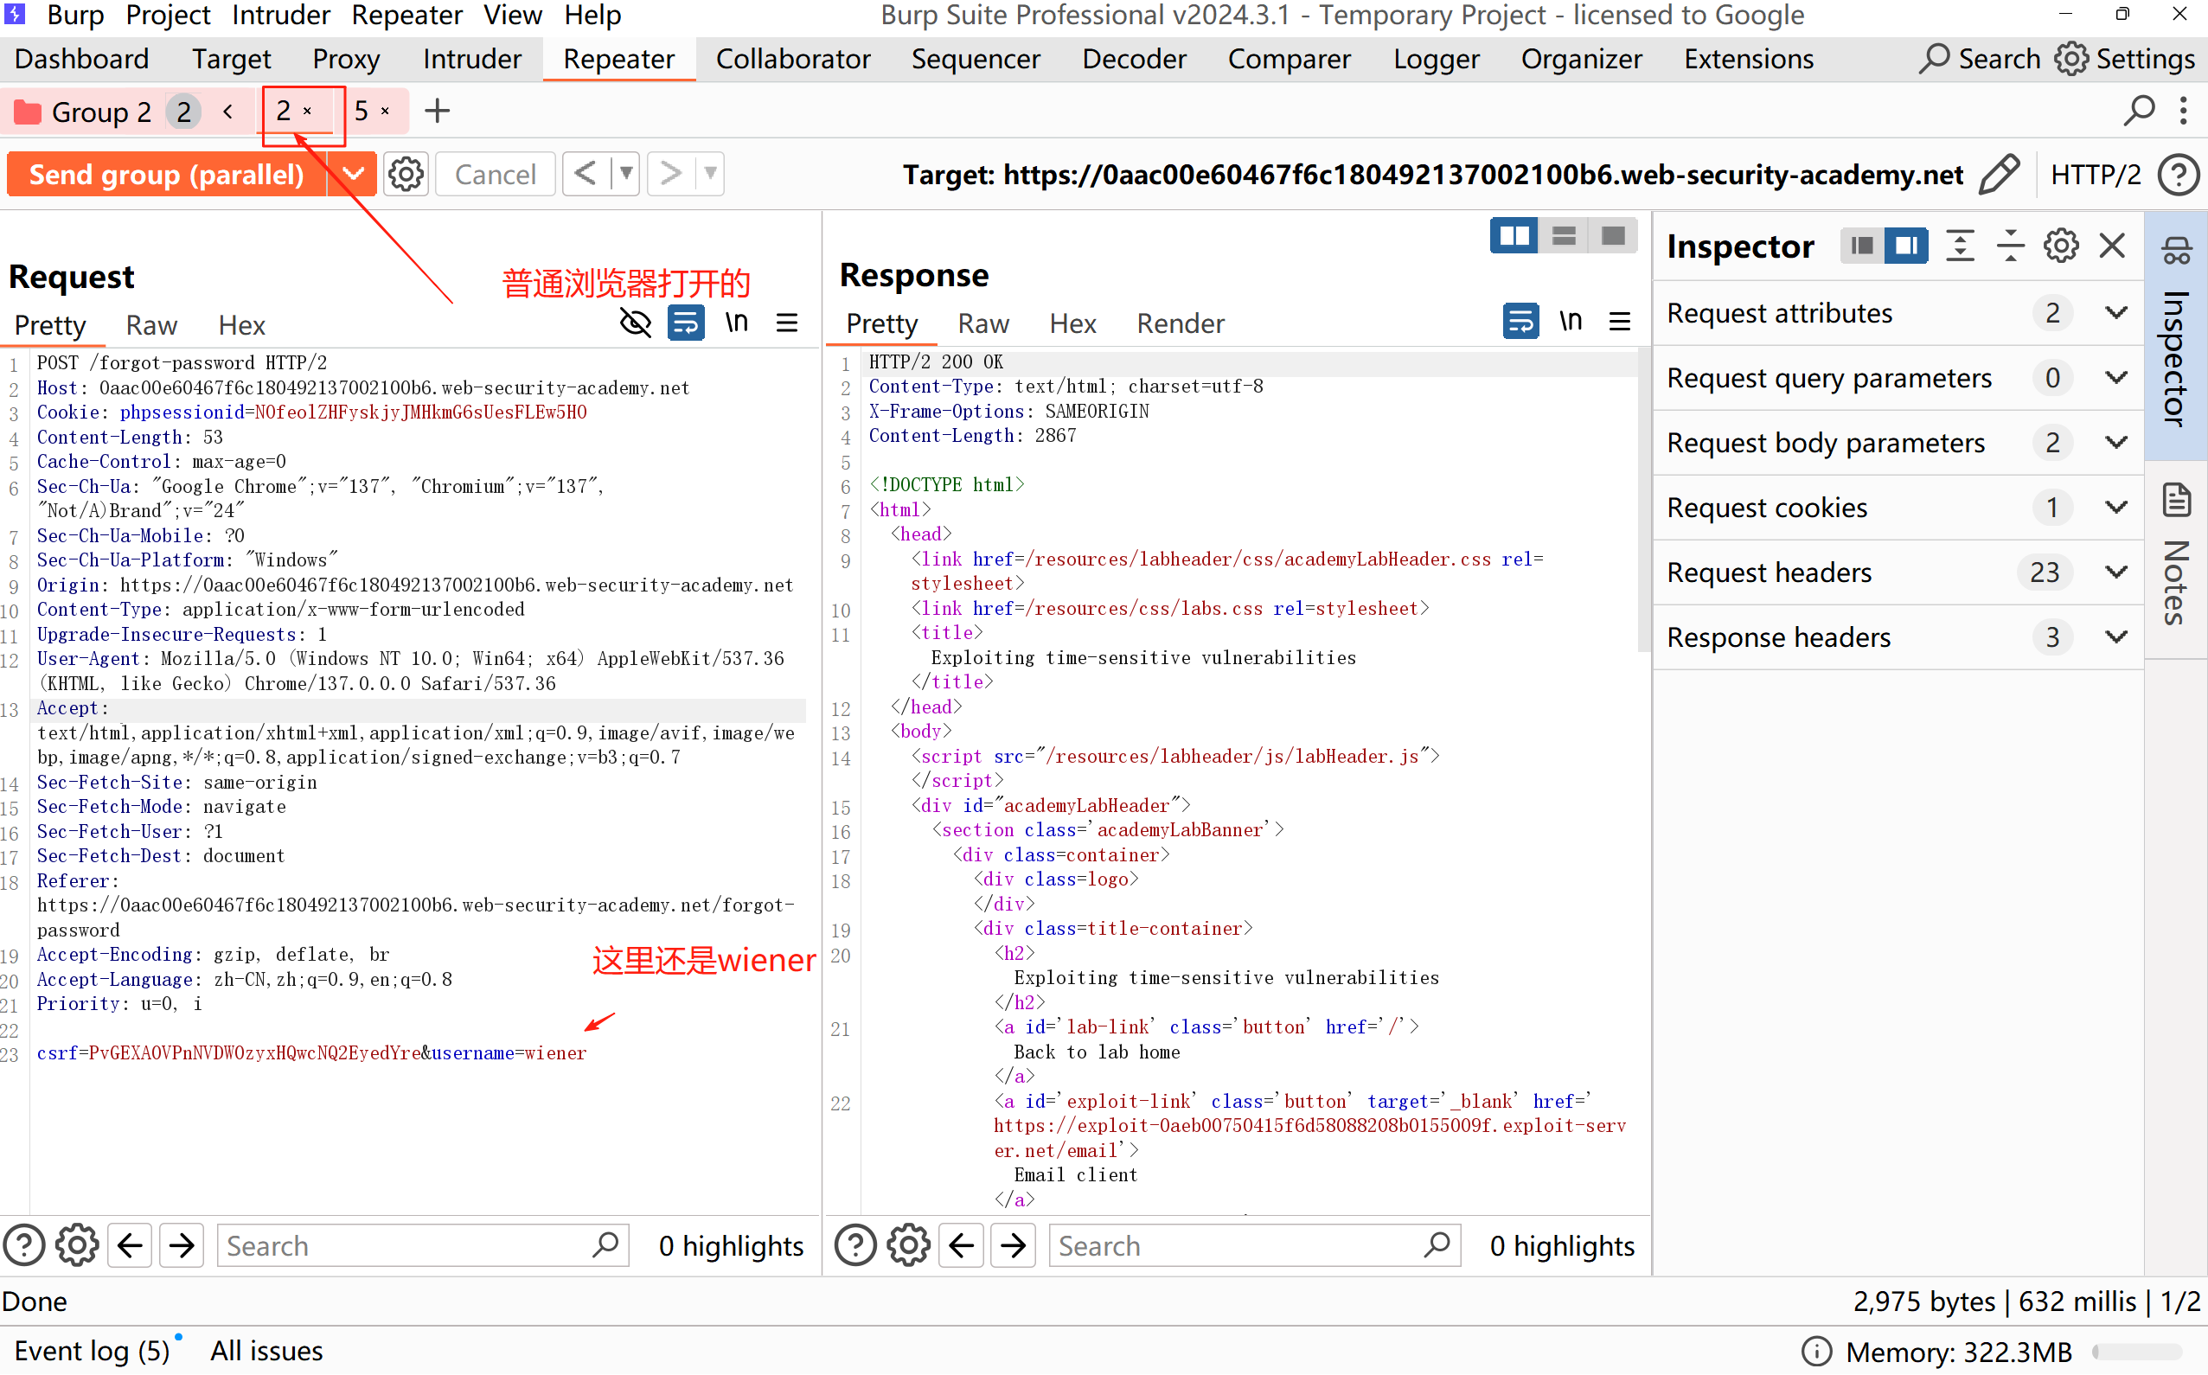Click the Inspector side panel icon
Viewport: 2208px width, 1375px height.
coord(2176,252)
